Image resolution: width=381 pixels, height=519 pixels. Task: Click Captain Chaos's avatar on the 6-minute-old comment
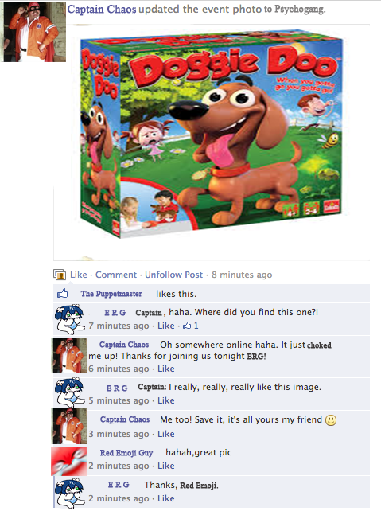(70, 356)
